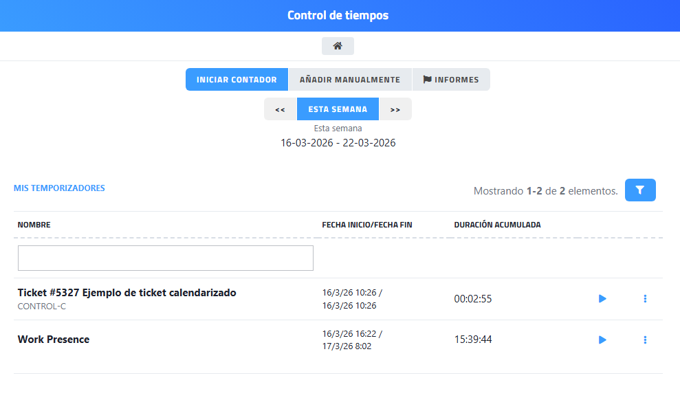Sort by Fecha Inicio/Fecha Fin column

click(366, 225)
